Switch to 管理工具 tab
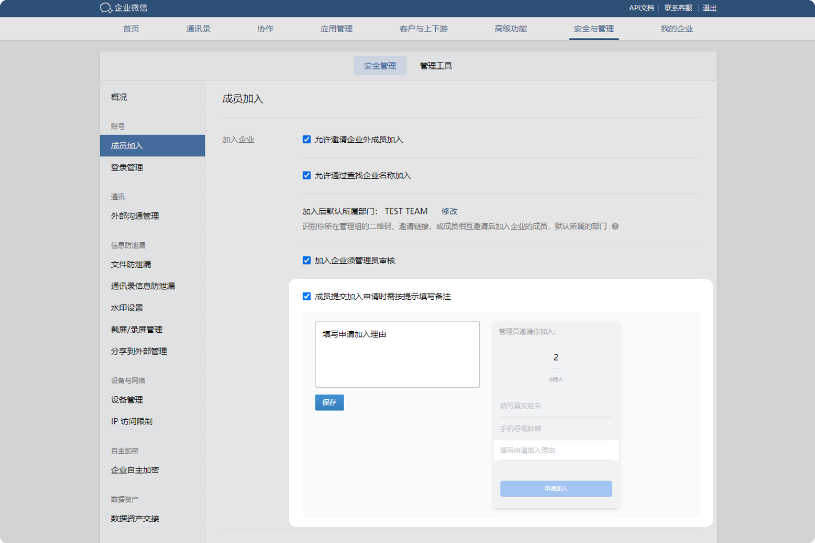This screenshot has width=815, height=543. pos(436,66)
